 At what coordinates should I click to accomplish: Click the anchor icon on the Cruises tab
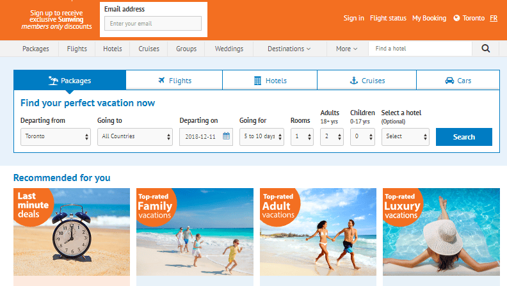point(354,81)
